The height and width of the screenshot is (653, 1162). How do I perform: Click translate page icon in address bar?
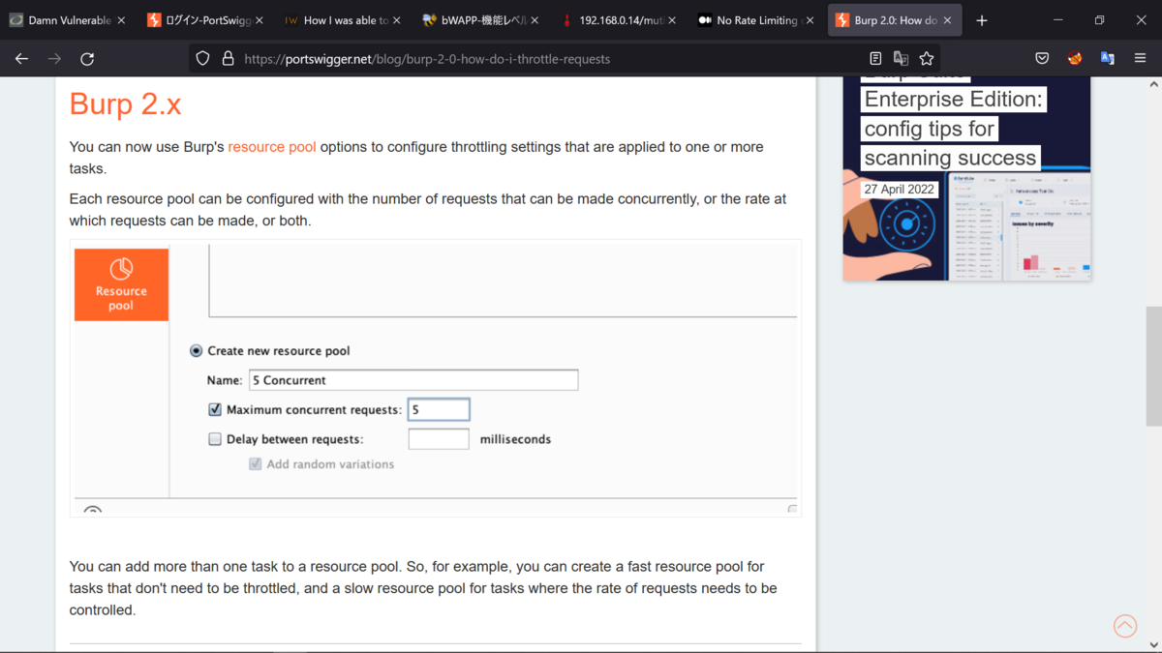point(901,59)
